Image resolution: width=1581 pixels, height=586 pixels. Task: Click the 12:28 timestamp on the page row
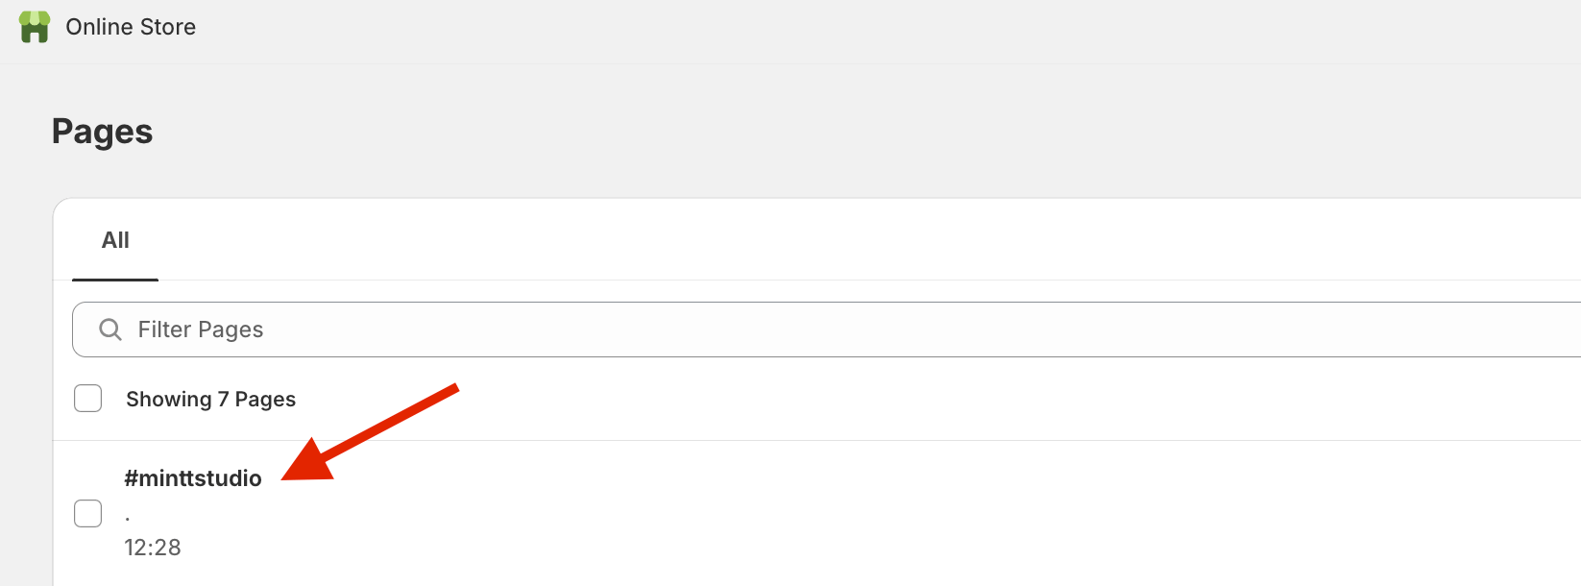(152, 547)
